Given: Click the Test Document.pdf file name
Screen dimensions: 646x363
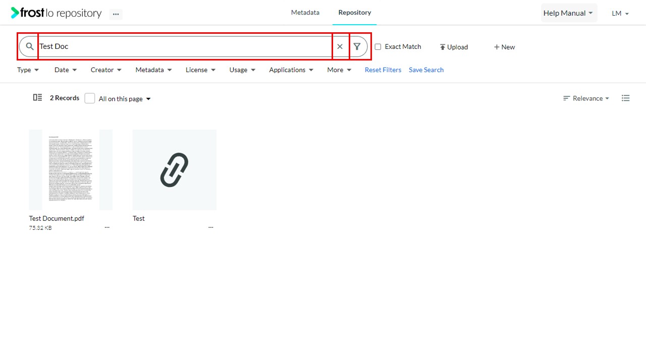Looking at the screenshot, I should coord(57,218).
